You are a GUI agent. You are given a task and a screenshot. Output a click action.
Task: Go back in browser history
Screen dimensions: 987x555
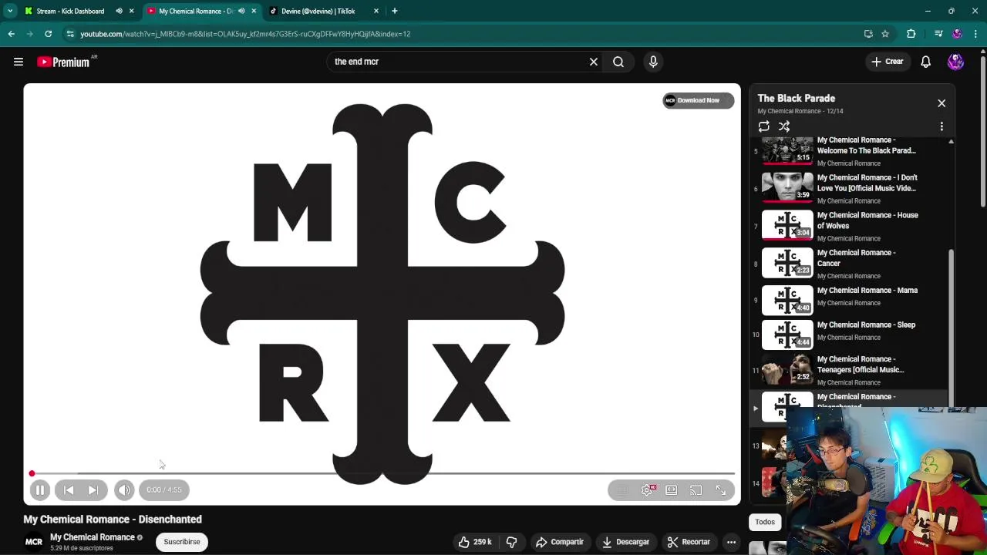[x=12, y=34]
